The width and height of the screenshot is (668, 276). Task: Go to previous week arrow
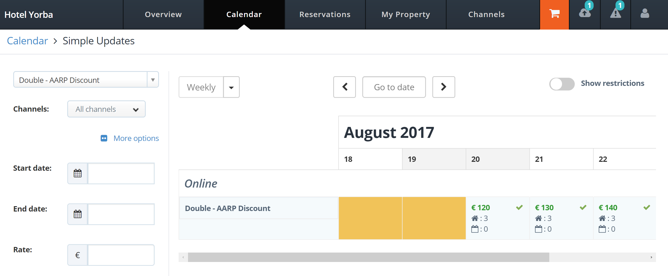344,87
